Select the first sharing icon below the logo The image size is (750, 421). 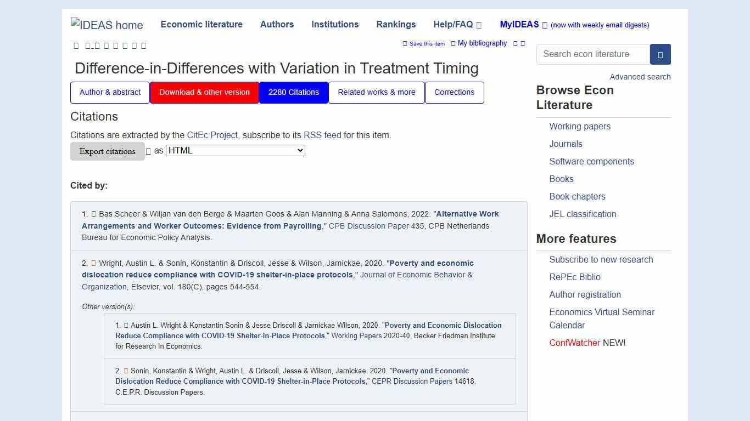76,45
